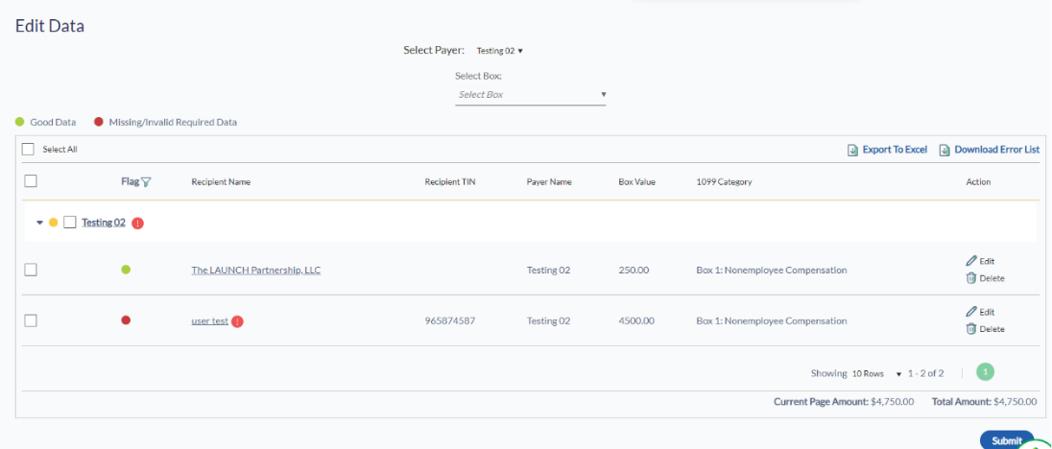The height and width of the screenshot is (449, 1052).
Task: Click the Action column header
Action: pos(978,181)
